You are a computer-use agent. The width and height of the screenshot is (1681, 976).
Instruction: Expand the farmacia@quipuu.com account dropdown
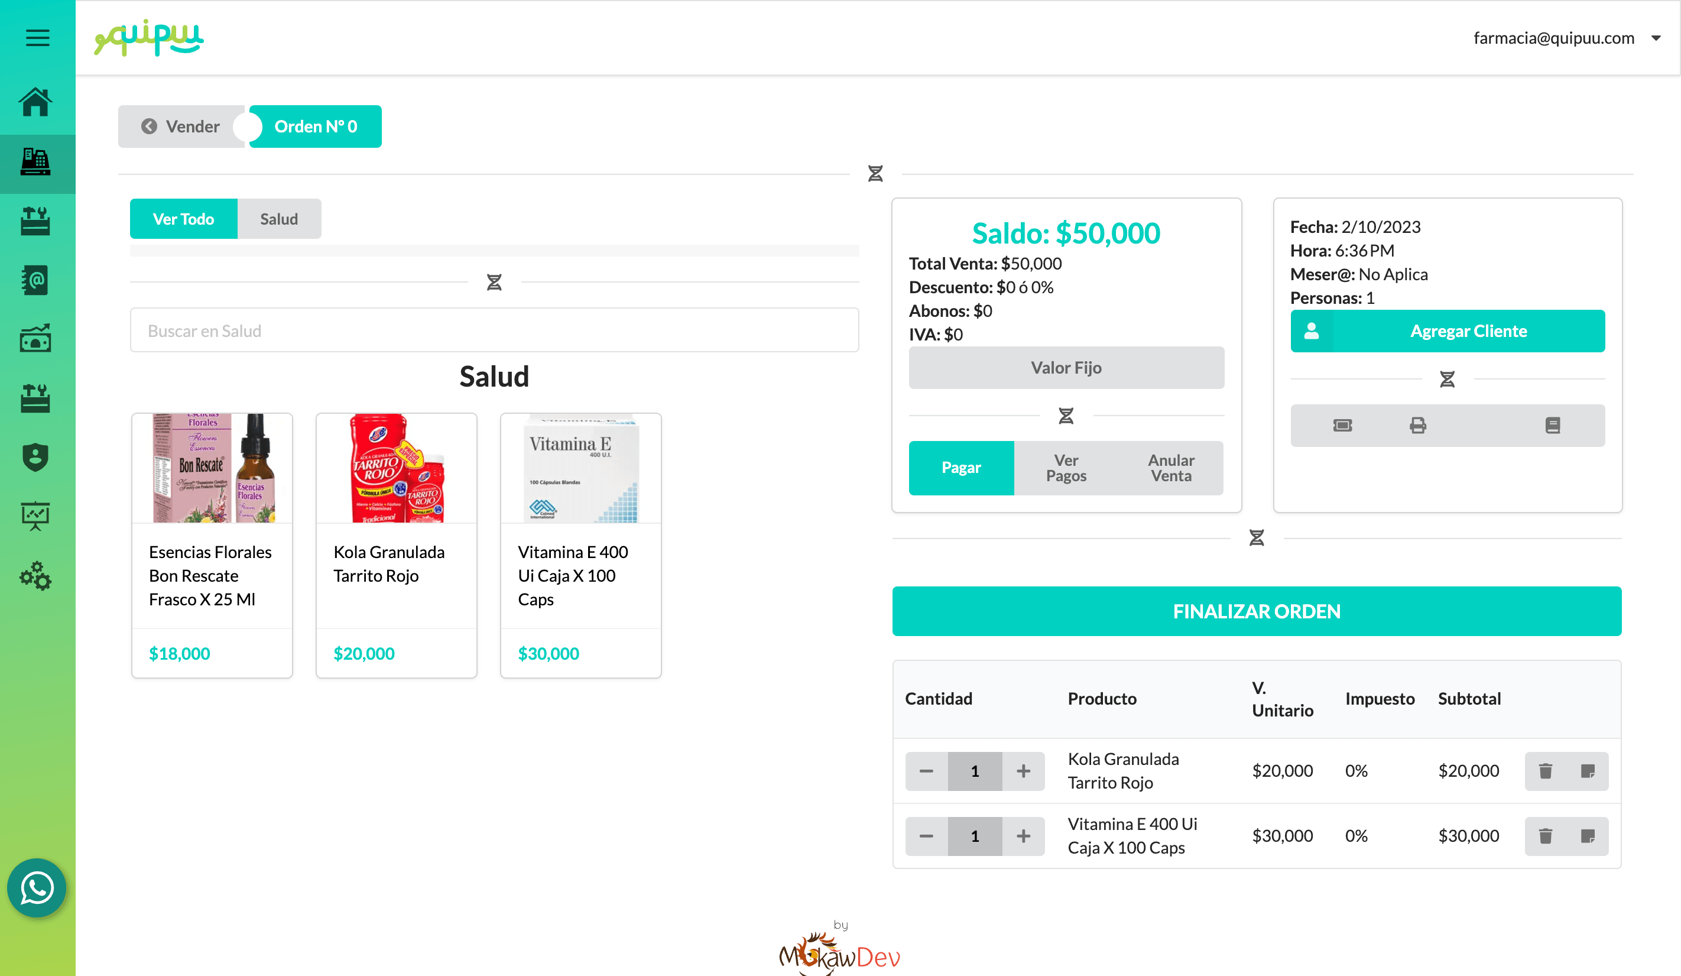click(1656, 38)
